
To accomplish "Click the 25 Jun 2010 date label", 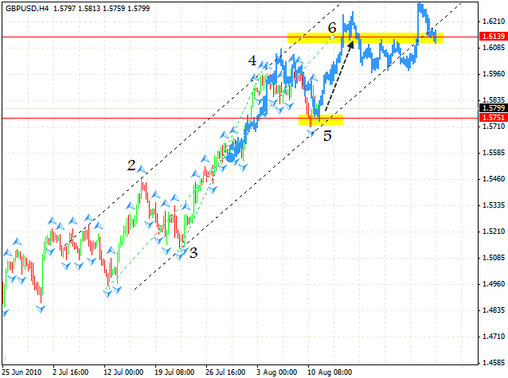I will [x=21, y=372].
